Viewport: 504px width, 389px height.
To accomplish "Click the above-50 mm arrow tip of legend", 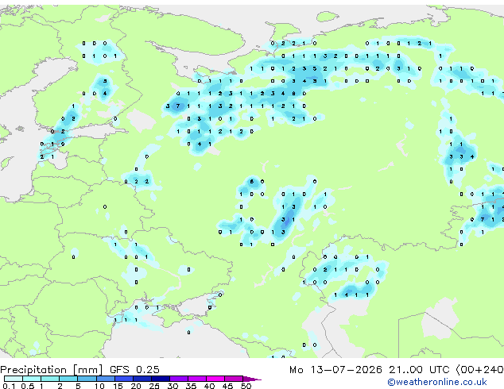I will tap(252, 379).
